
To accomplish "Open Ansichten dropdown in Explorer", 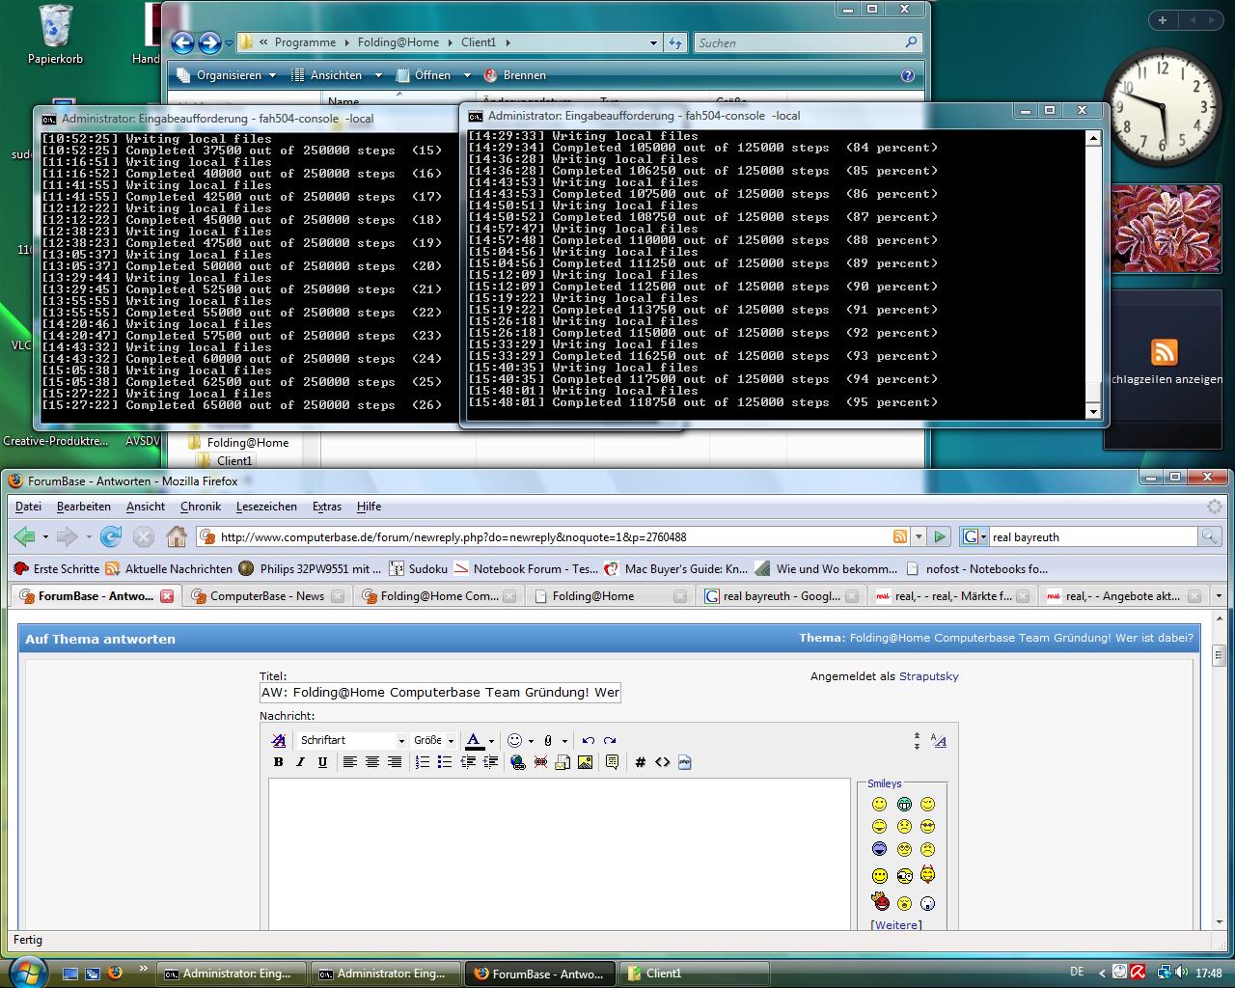I will click(x=336, y=75).
